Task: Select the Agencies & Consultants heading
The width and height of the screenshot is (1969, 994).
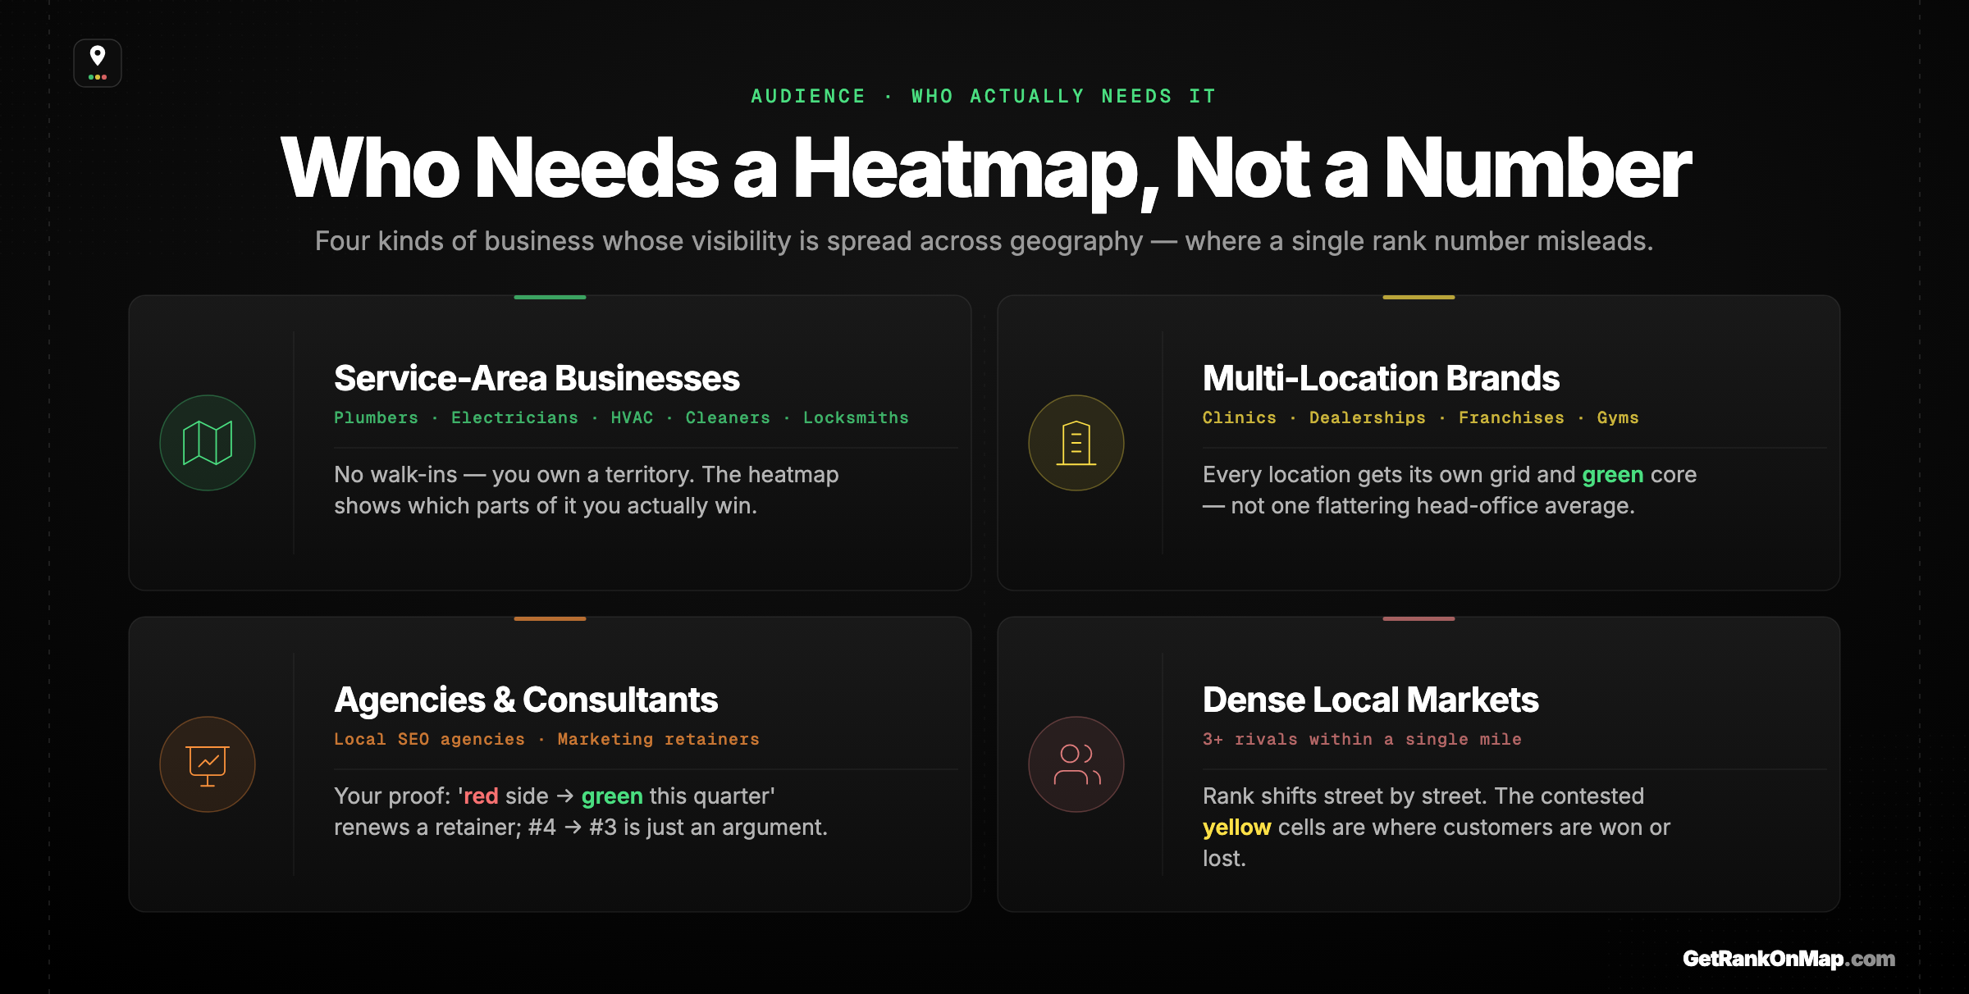Action: [526, 700]
